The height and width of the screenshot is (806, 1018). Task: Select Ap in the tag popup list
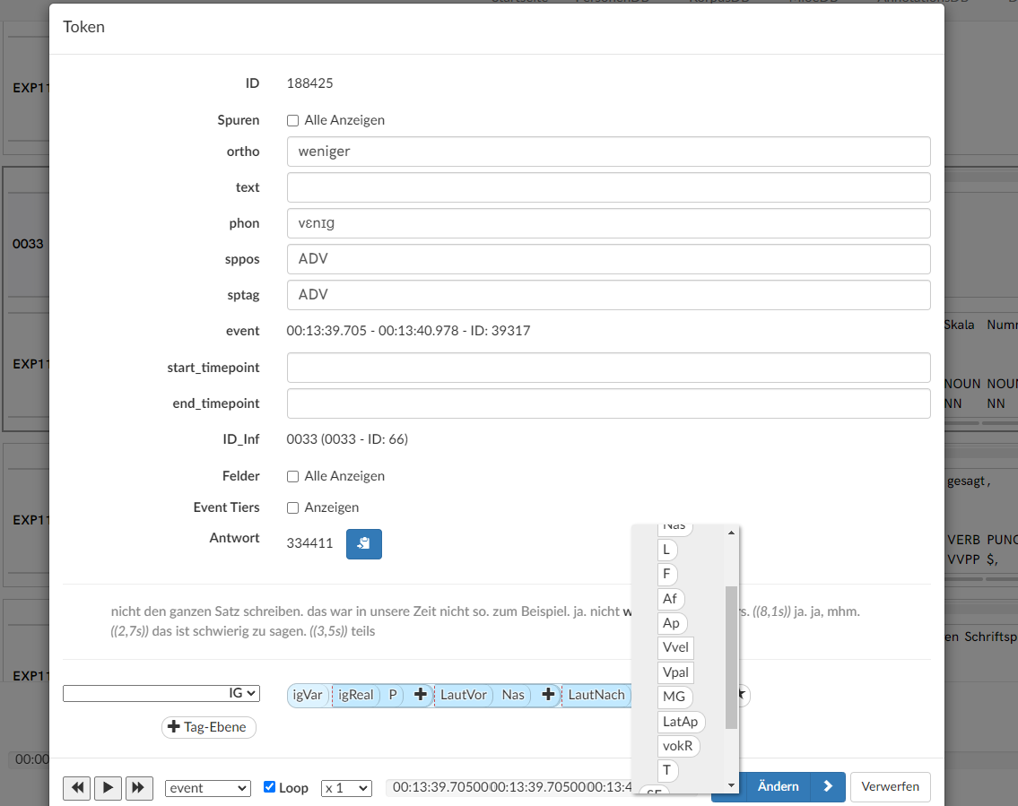672,623
